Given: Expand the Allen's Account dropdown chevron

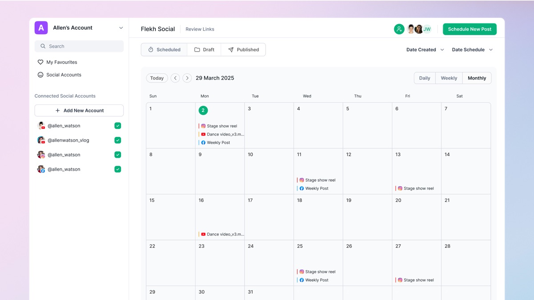Looking at the screenshot, I should click(x=121, y=28).
